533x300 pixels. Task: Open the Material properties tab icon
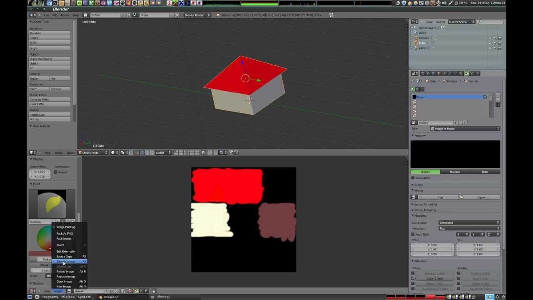(461, 73)
